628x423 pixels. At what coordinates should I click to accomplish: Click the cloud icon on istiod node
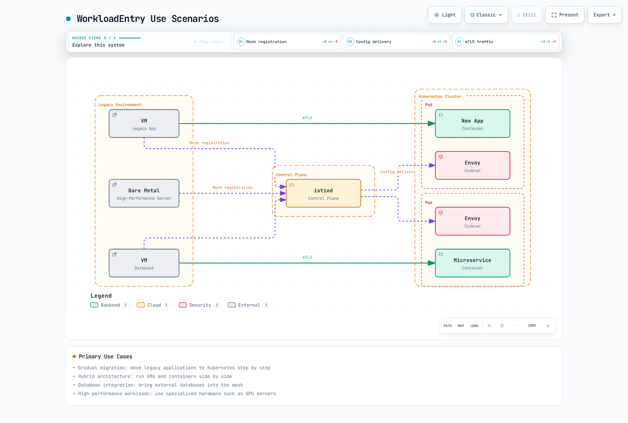[292, 185]
